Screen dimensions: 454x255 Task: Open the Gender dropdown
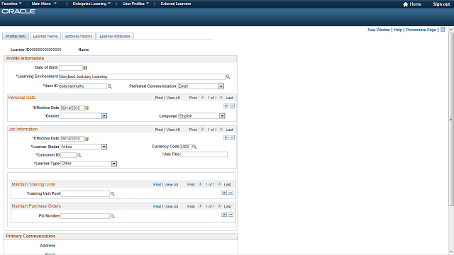coord(104,116)
